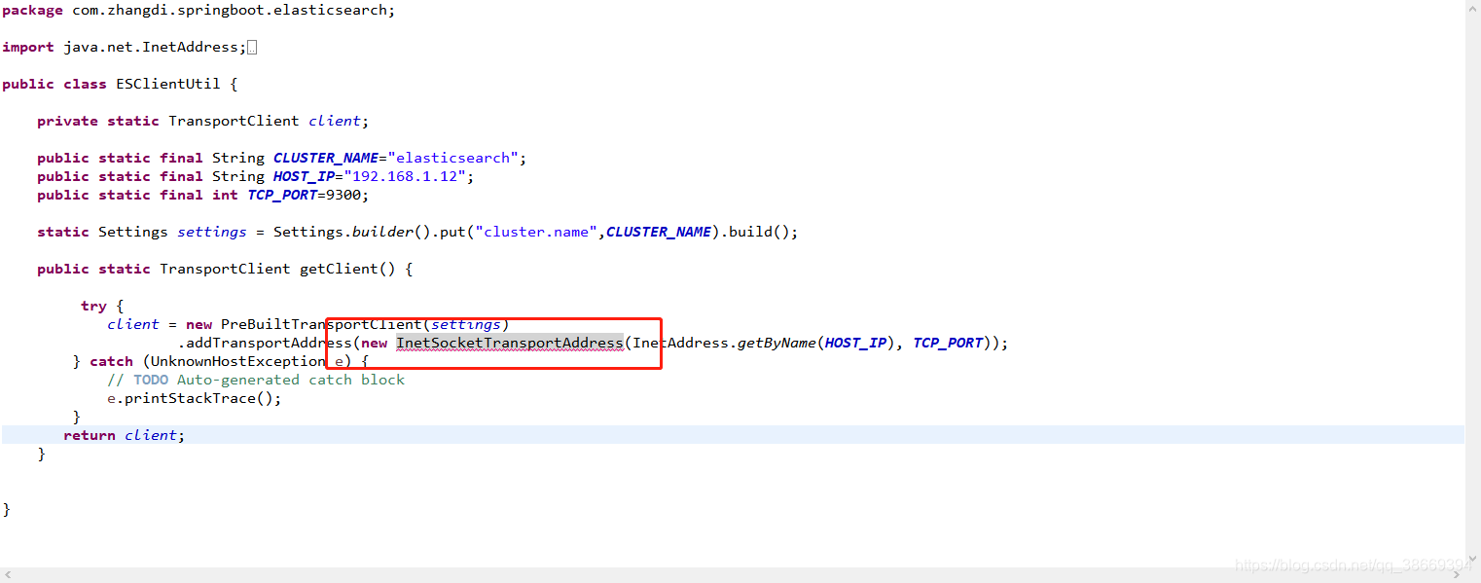Place cursor on the package declaration line
This screenshot has height=583, width=1481.
click(199, 11)
